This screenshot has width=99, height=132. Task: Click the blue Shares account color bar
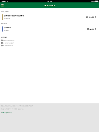click(2, 29)
